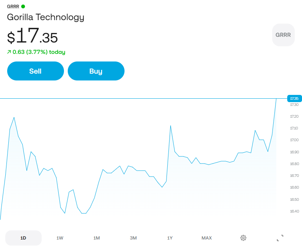Click the 17.00 label on price axis

click(294, 140)
